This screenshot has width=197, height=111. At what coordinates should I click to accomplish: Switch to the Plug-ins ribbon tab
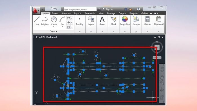tap(134, 13)
